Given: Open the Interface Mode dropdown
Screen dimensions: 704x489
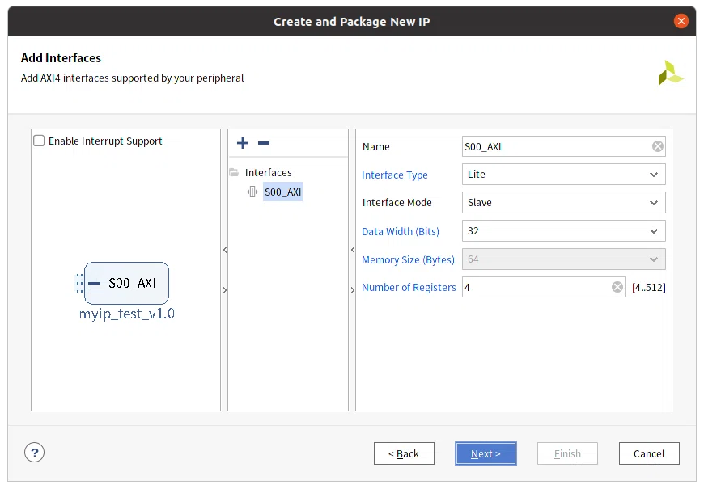Looking at the screenshot, I should [563, 202].
